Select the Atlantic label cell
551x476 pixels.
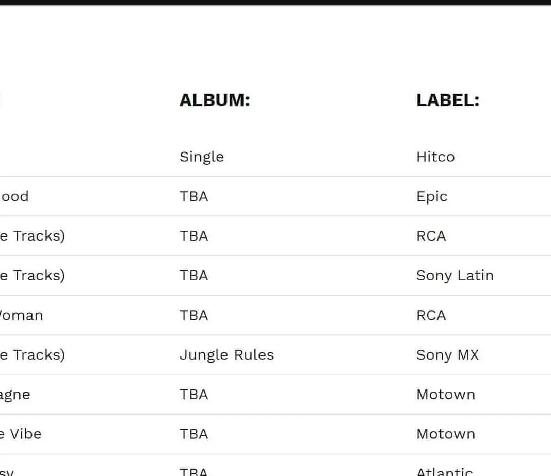(444, 471)
